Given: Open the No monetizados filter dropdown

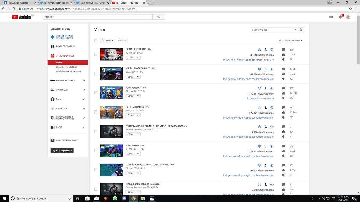Looking at the screenshot, I should [293, 40].
